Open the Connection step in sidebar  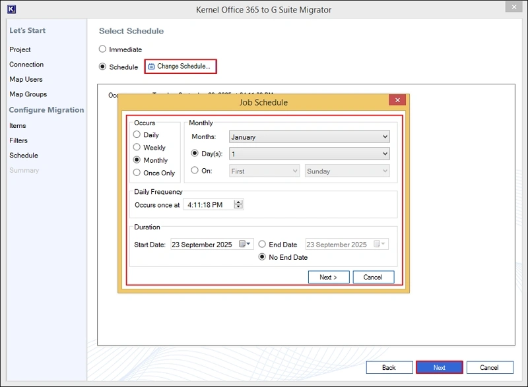[x=26, y=65]
